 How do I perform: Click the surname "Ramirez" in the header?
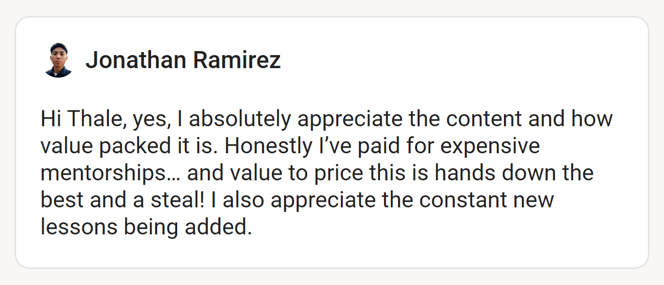click(237, 61)
